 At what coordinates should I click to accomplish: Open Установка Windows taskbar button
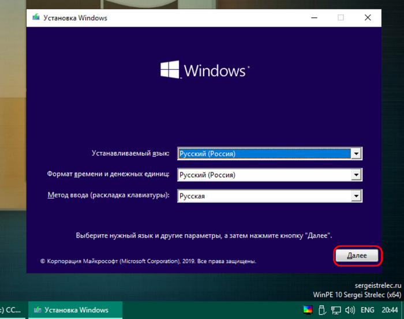tap(75, 310)
